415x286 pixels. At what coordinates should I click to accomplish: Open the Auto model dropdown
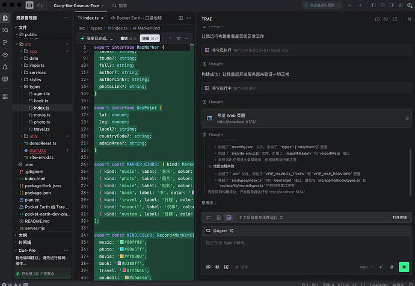[366, 267]
